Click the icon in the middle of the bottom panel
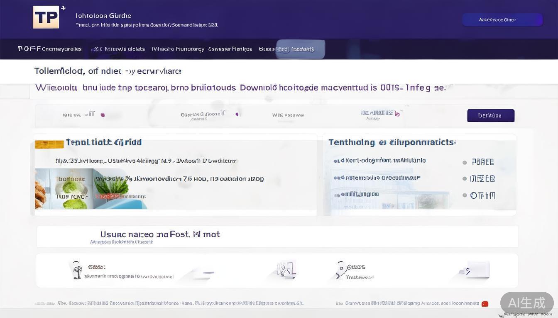 pyautogui.click(x=286, y=270)
